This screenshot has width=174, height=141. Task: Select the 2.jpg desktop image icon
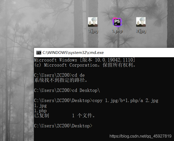pos(141,22)
